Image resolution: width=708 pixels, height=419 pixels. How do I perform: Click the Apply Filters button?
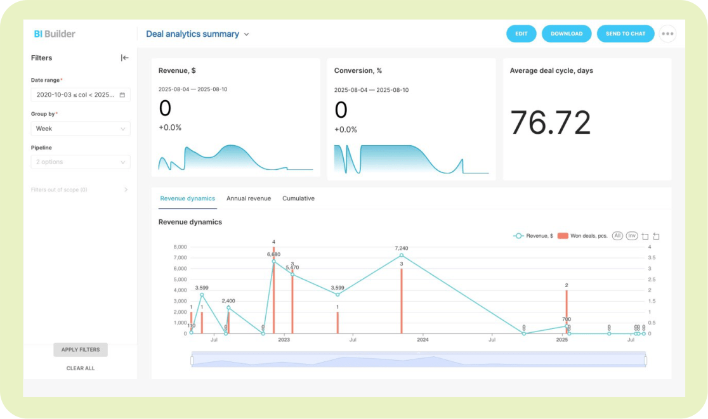[81, 350]
